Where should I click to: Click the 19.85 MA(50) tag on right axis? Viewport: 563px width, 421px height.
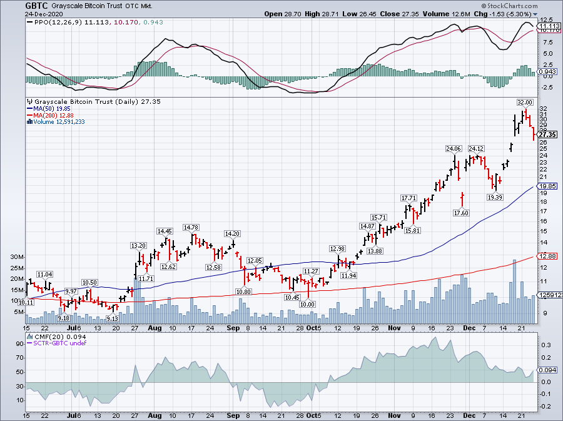548,186
